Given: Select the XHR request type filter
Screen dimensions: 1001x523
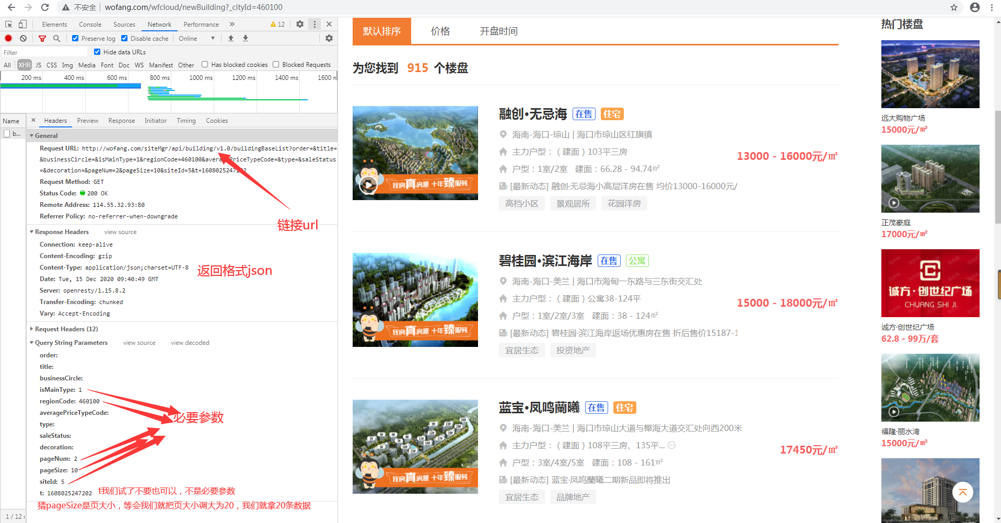Looking at the screenshot, I should point(25,65).
